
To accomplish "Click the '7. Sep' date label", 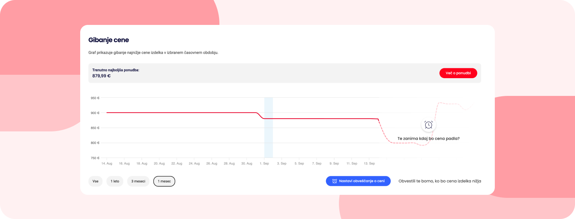I will click(317, 163).
